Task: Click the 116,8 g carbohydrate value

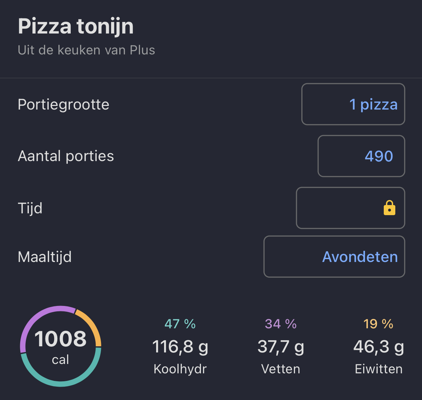Action: (x=180, y=347)
